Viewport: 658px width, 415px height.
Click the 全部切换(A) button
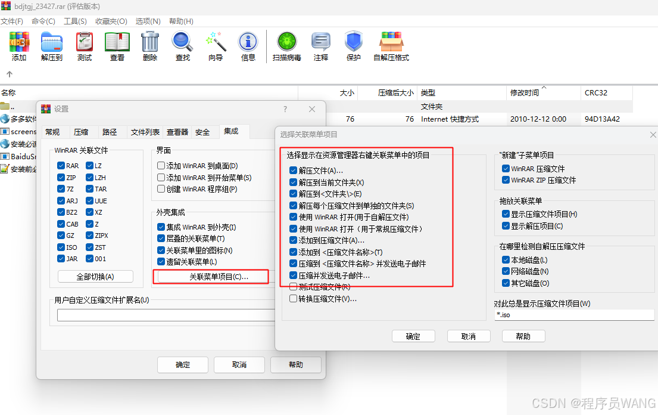(95, 277)
